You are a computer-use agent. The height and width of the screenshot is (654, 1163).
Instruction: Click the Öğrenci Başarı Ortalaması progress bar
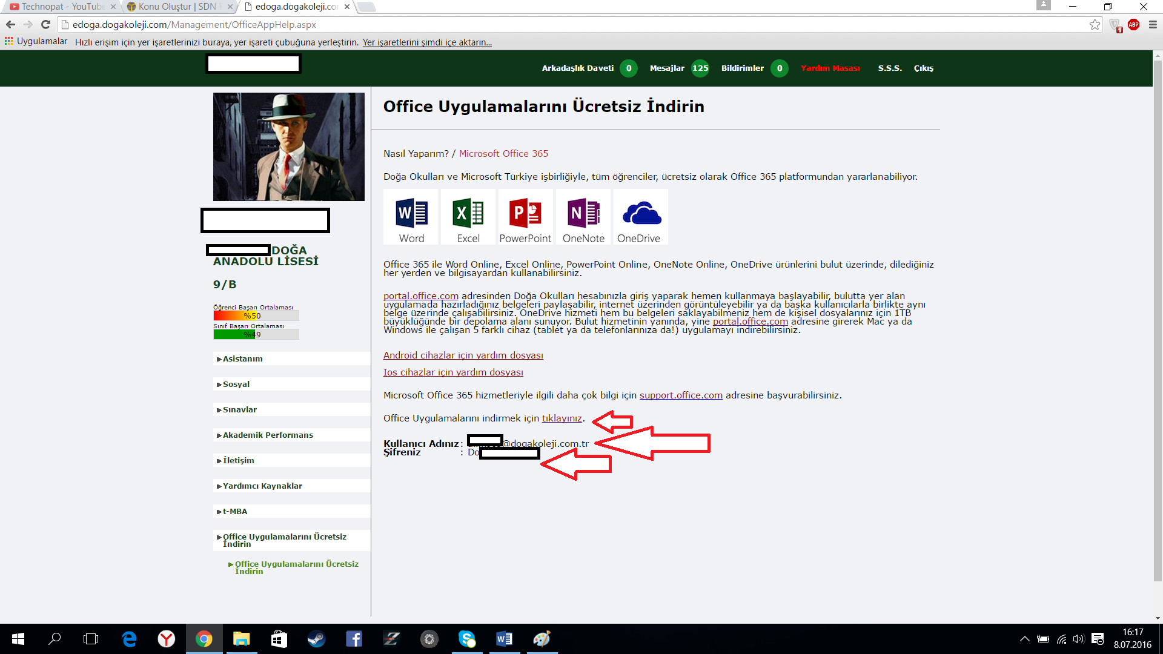tap(256, 315)
